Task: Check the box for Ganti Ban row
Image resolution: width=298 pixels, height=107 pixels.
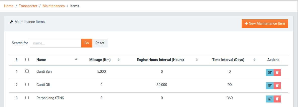Action: click(x=27, y=71)
